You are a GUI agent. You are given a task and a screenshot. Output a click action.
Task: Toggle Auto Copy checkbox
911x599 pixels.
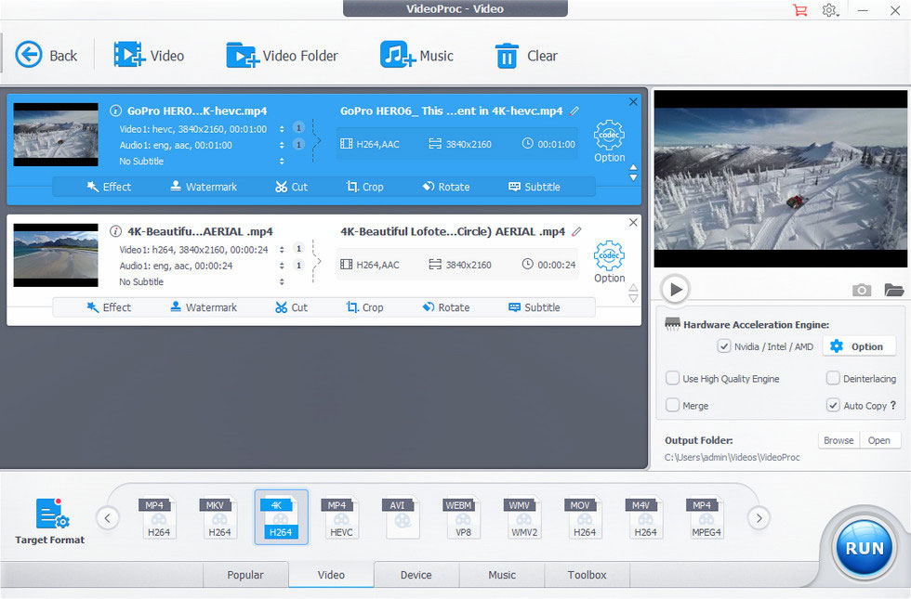click(x=833, y=405)
